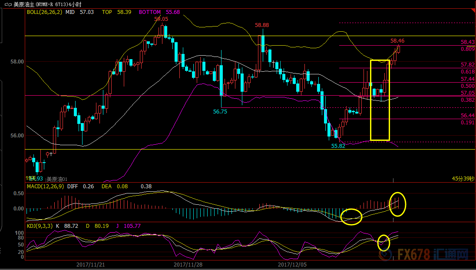Click the 50 KDJ axis label
The width and height of the screenshot is (476, 270).
[21, 245]
